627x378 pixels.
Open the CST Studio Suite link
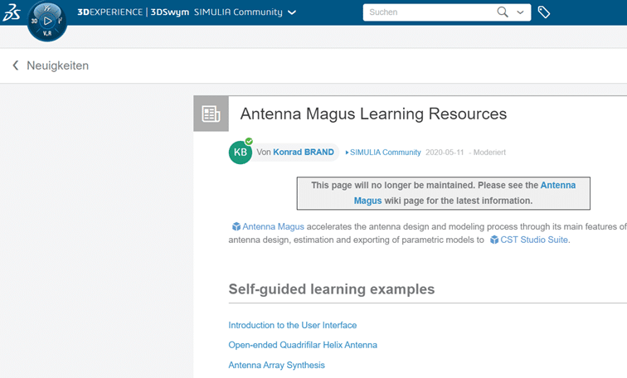tap(534, 240)
